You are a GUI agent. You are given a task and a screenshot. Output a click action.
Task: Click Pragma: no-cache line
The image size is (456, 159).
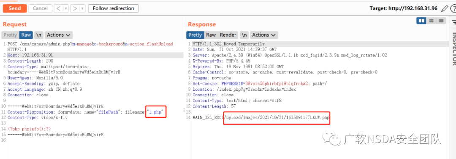coord(212,78)
